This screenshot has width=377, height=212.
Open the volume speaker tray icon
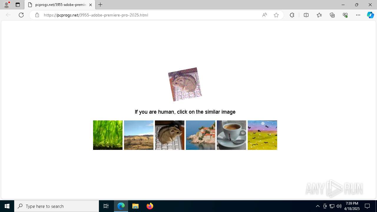pyautogui.click(x=339, y=206)
